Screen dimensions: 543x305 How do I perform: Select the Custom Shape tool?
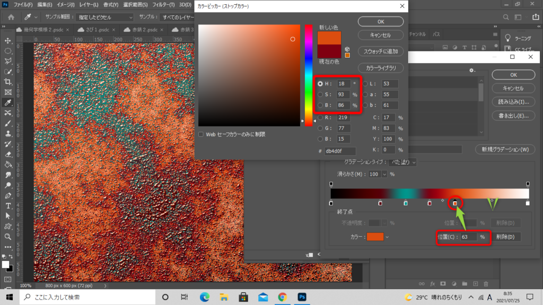[x=7, y=227]
